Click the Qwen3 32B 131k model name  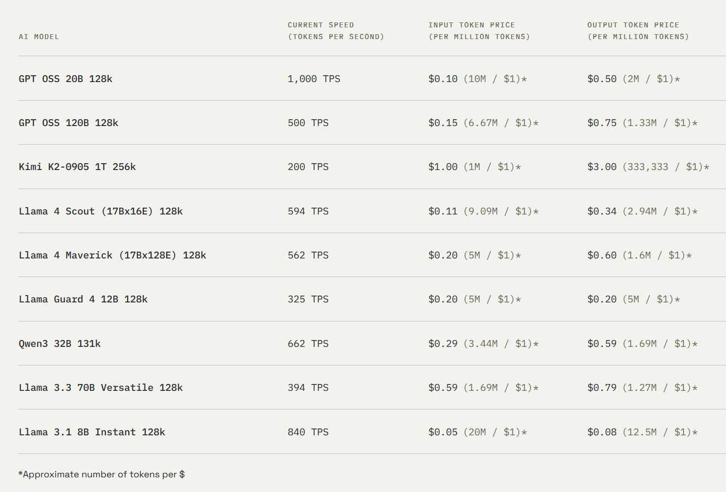click(60, 343)
